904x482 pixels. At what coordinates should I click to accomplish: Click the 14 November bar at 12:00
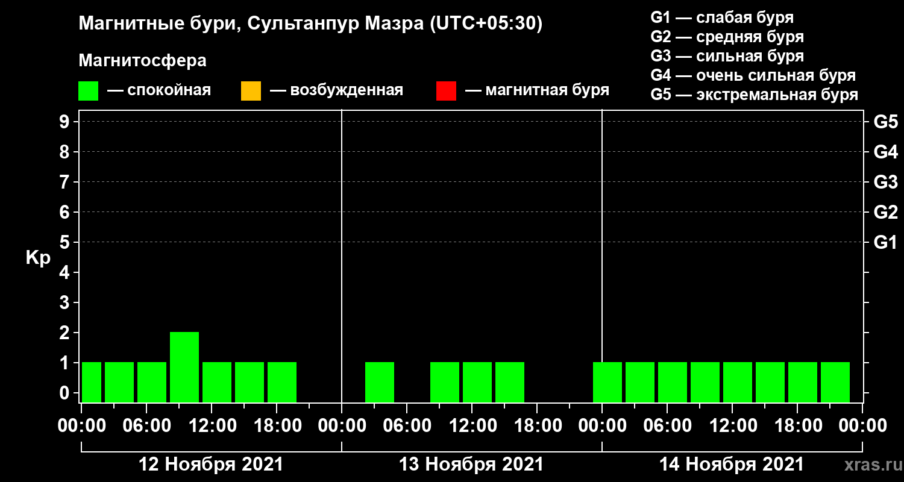738,382
